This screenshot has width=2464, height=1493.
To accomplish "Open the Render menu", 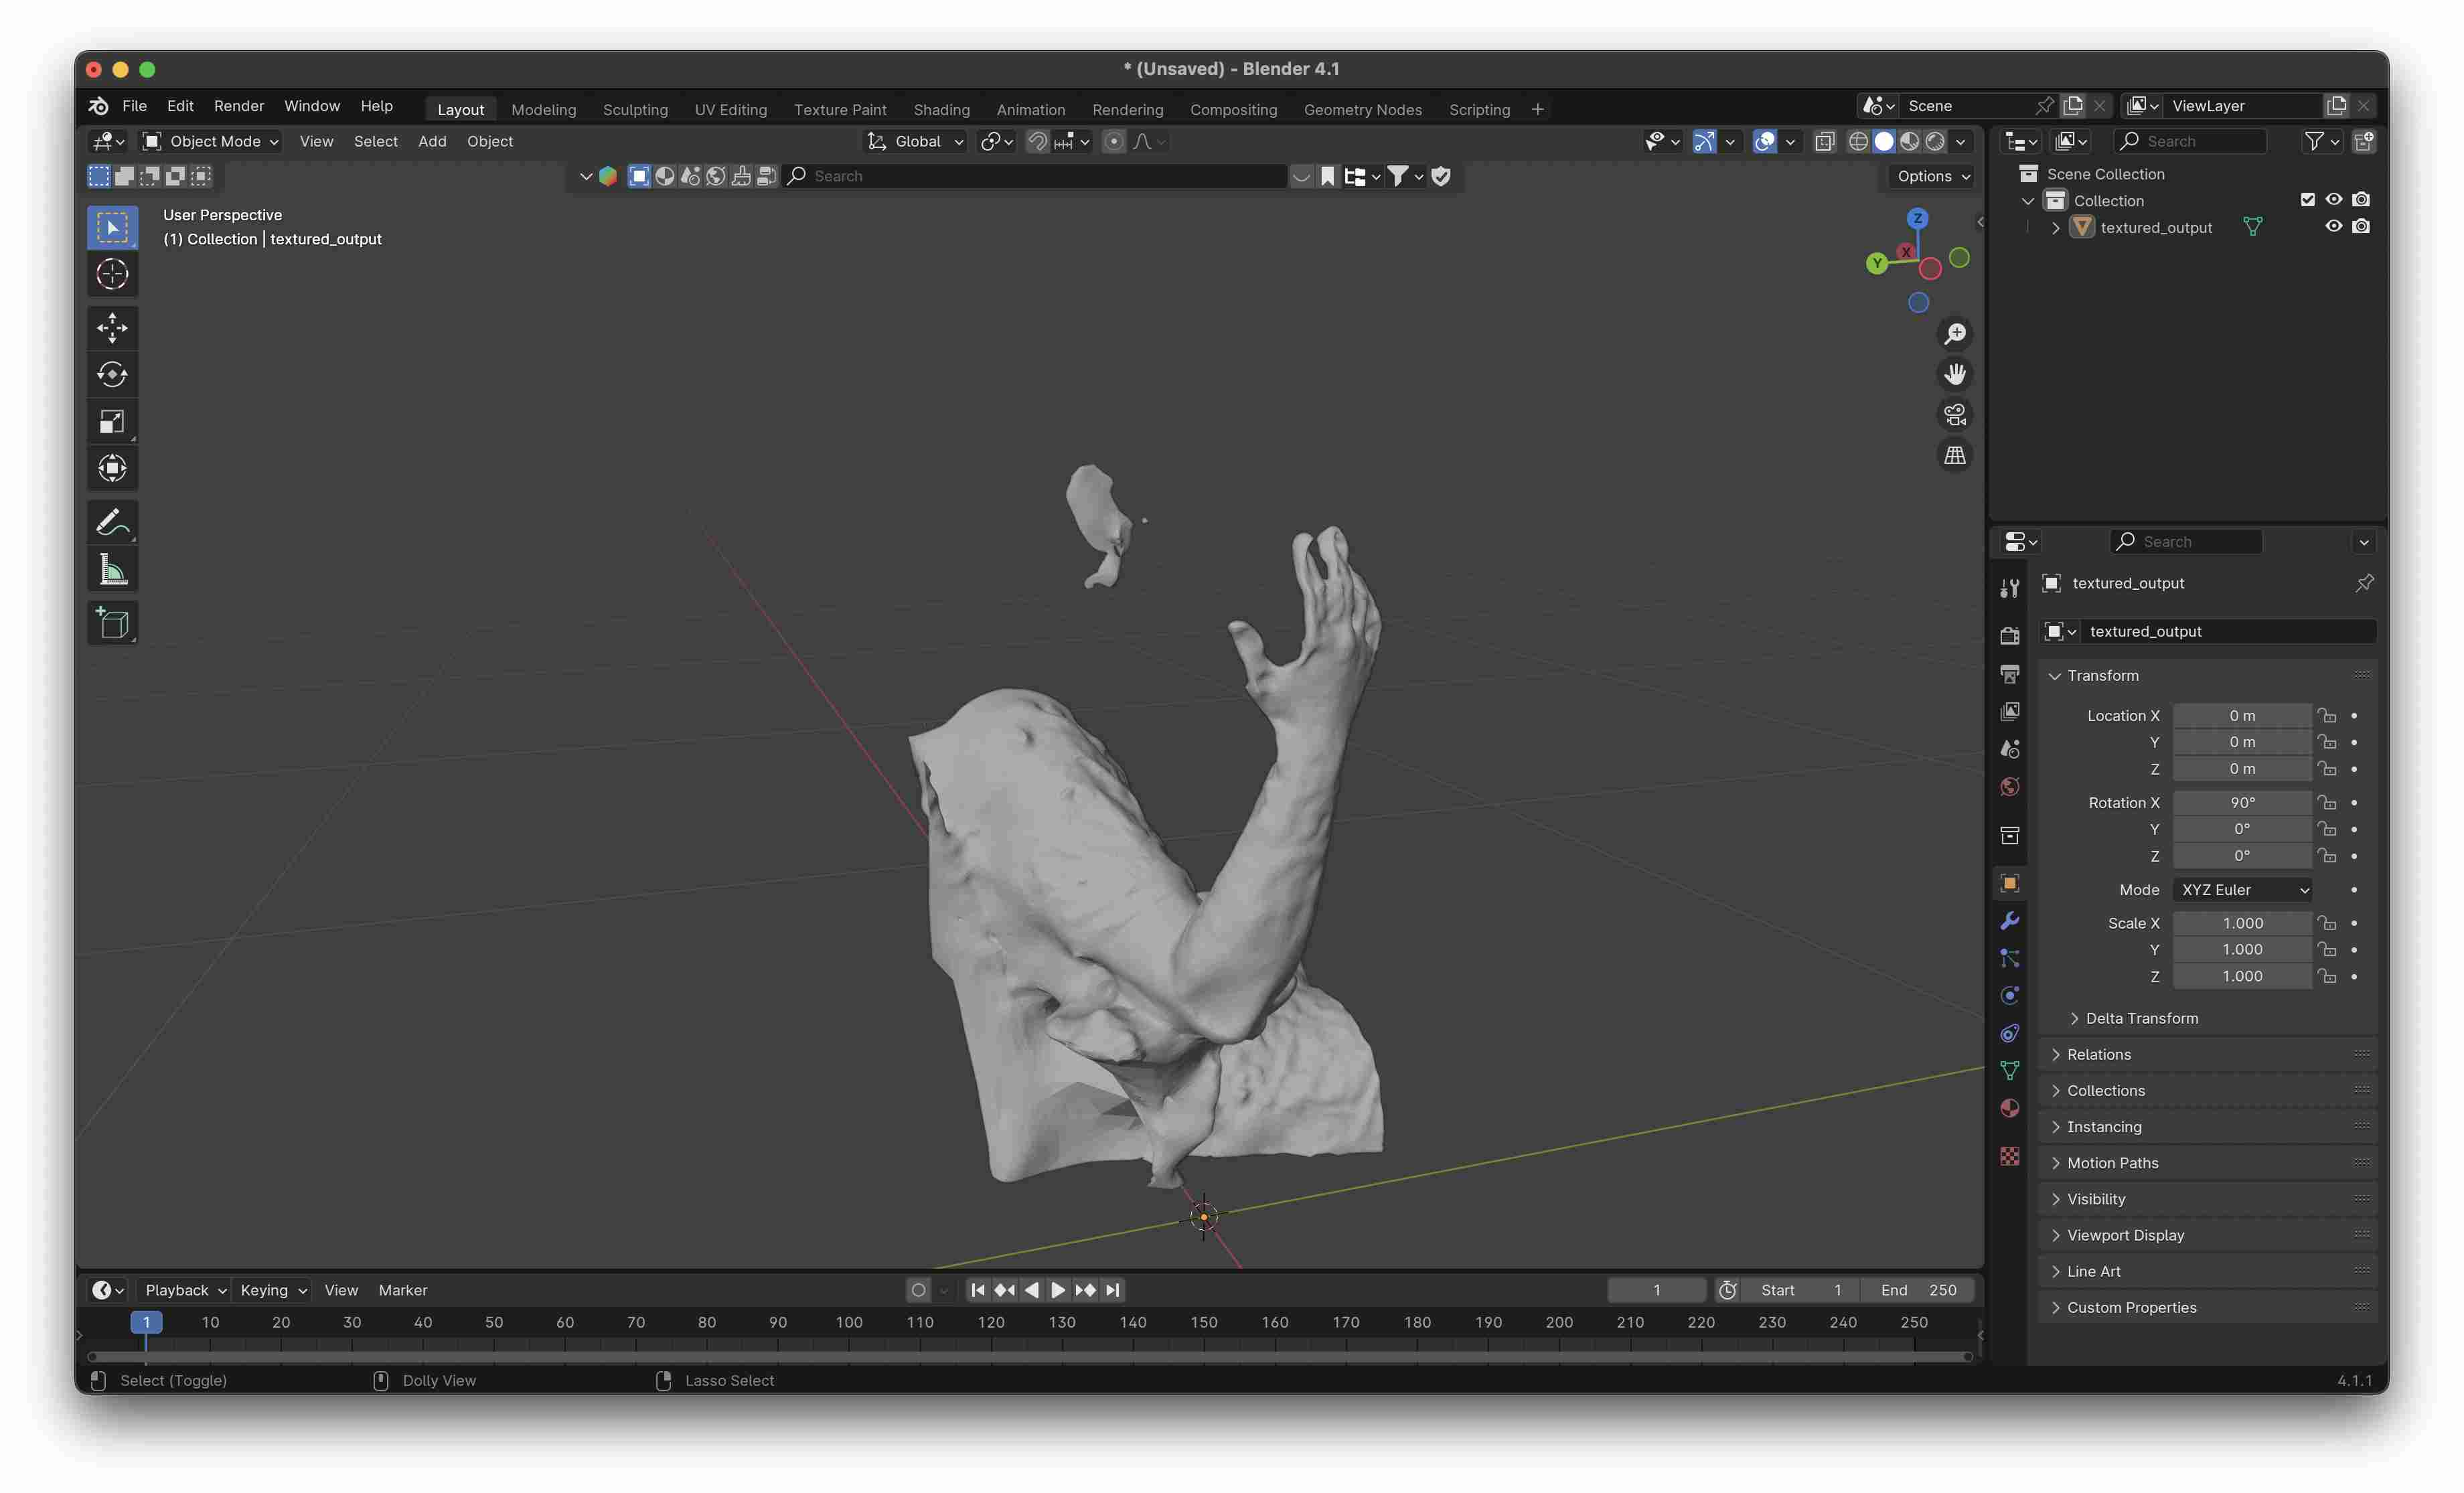I will click(x=239, y=106).
